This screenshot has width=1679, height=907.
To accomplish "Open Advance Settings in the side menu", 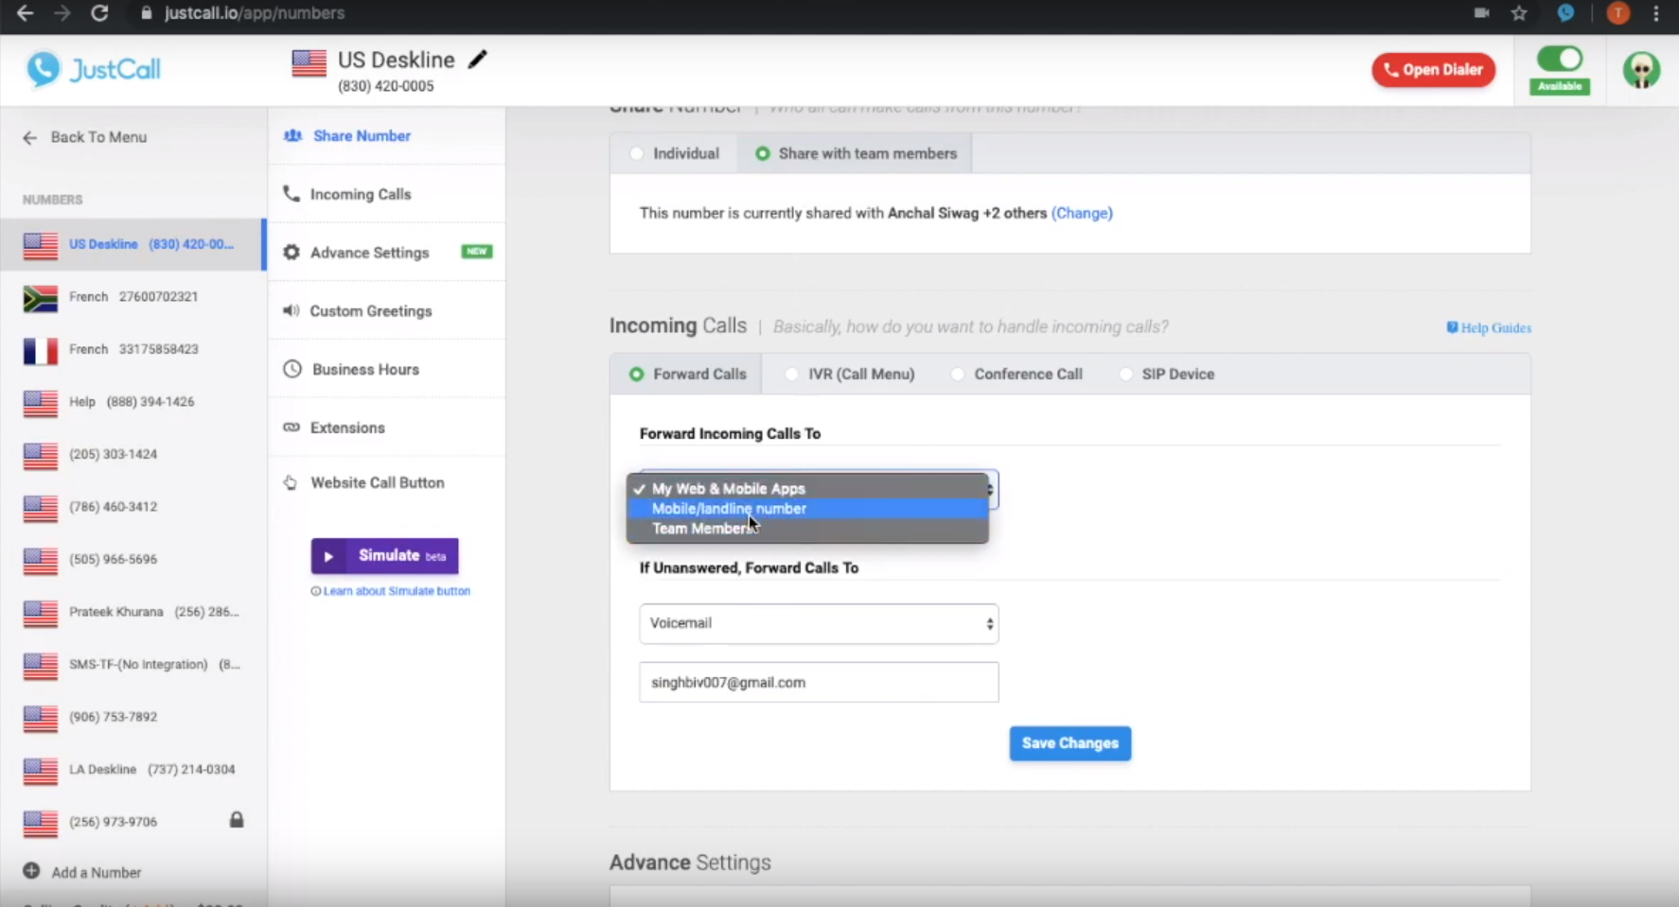I will pos(369,253).
